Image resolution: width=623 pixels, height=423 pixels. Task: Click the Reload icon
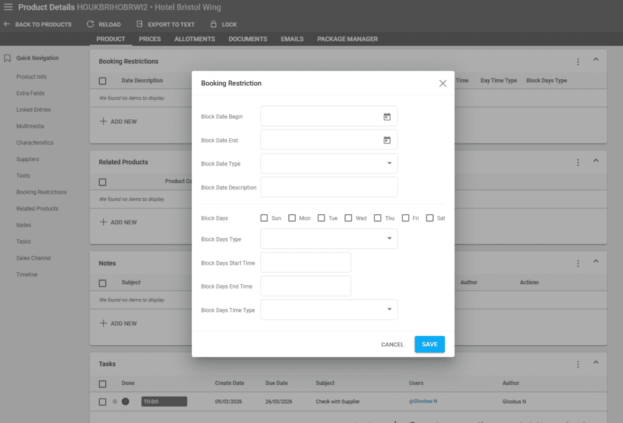91,24
